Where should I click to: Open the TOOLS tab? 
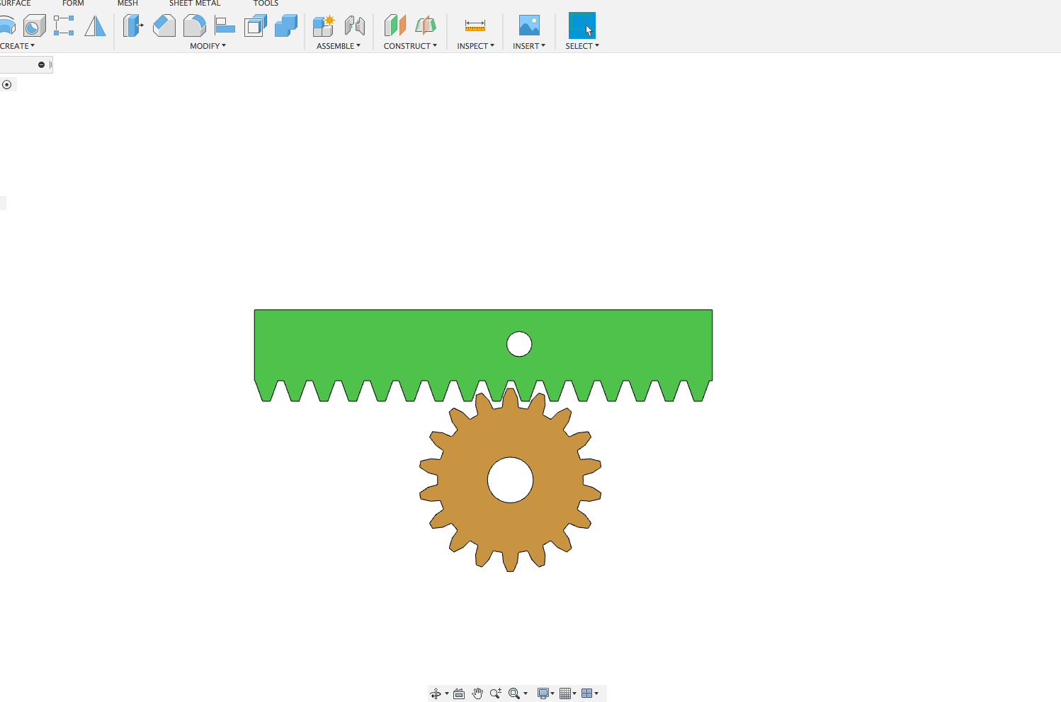pyautogui.click(x=266, y=4)
